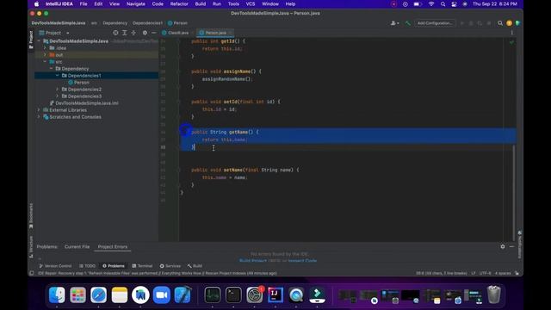Expand the out folder

(x=45, y=55)
